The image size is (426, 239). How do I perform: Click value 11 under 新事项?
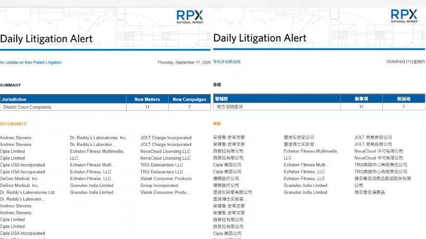tap(361, 106)
